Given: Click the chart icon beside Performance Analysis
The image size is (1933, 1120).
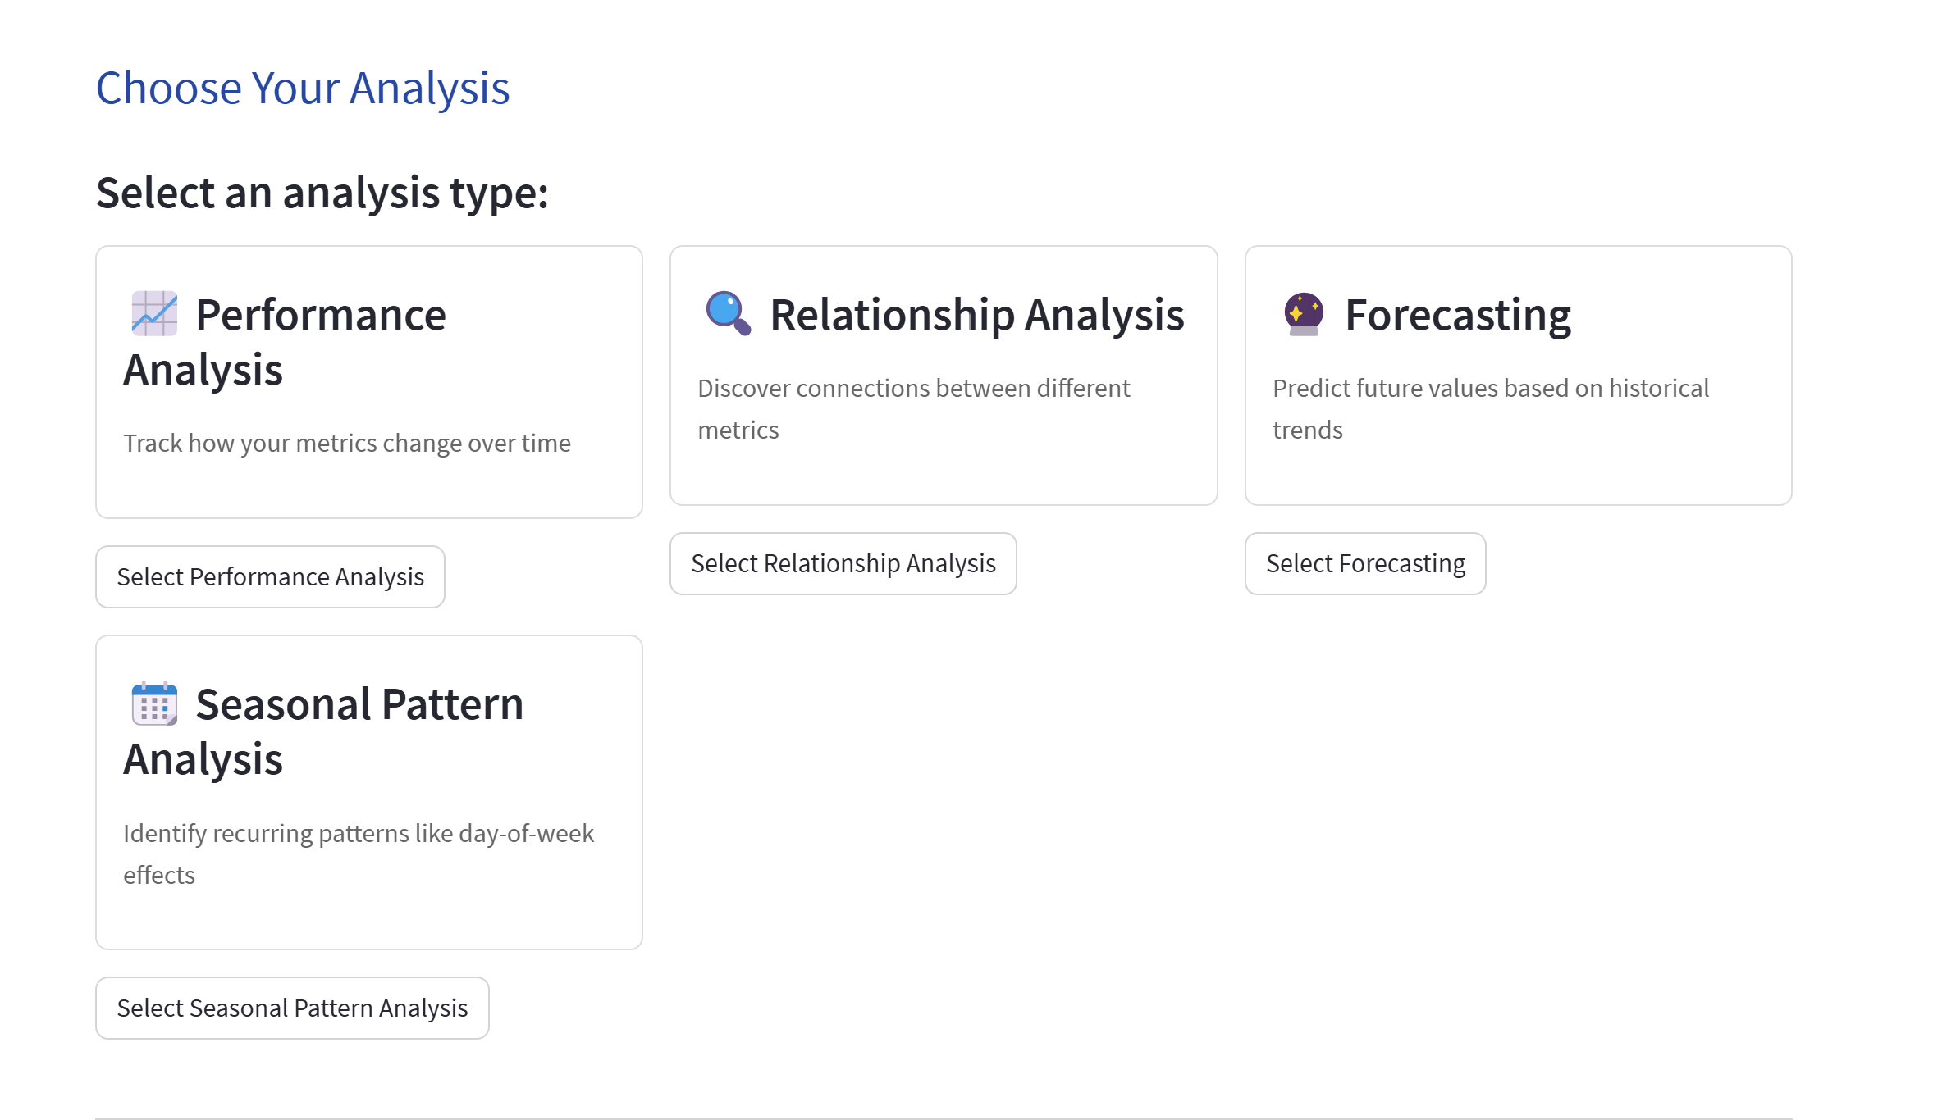Looking at the screenshot, I should 154,314.
